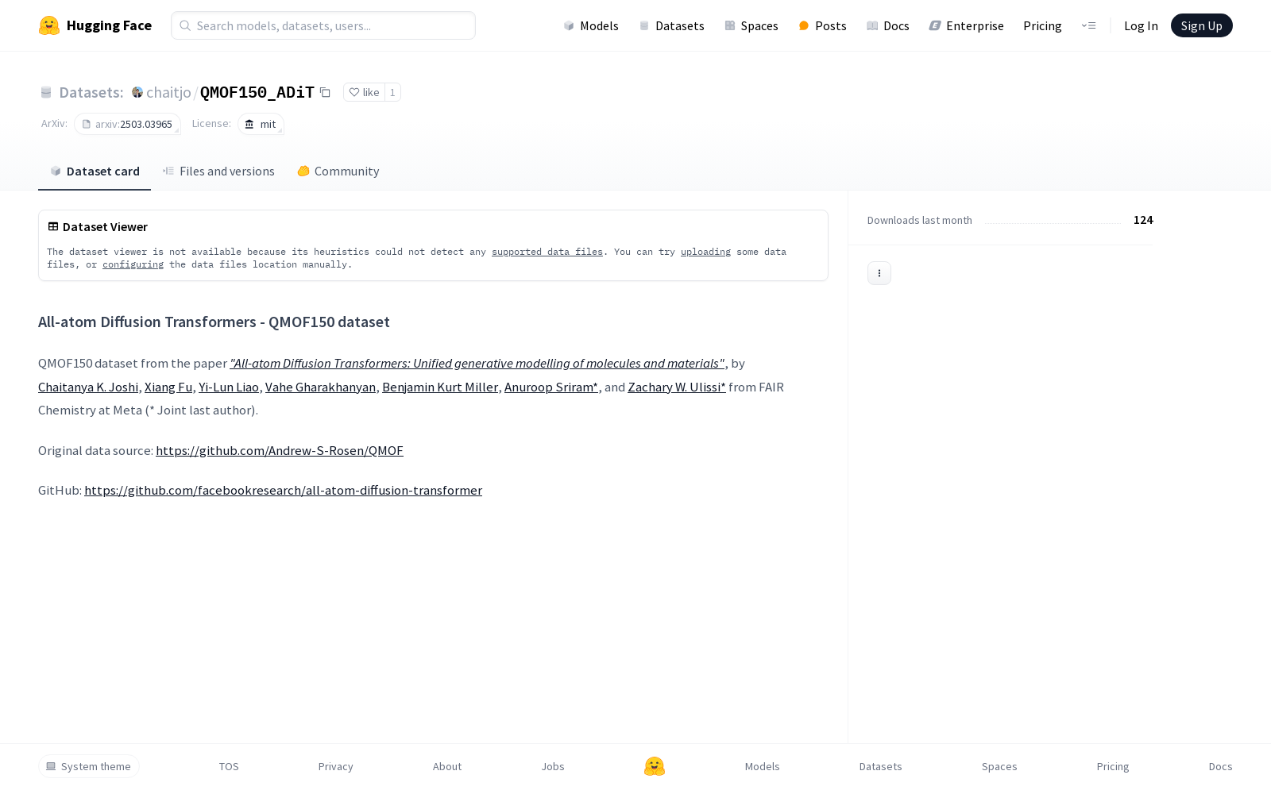Viewport: 1271px width, 794px height.
Task: Follow the uploading link in Dataset Viewer
Action: click(705, 252)
